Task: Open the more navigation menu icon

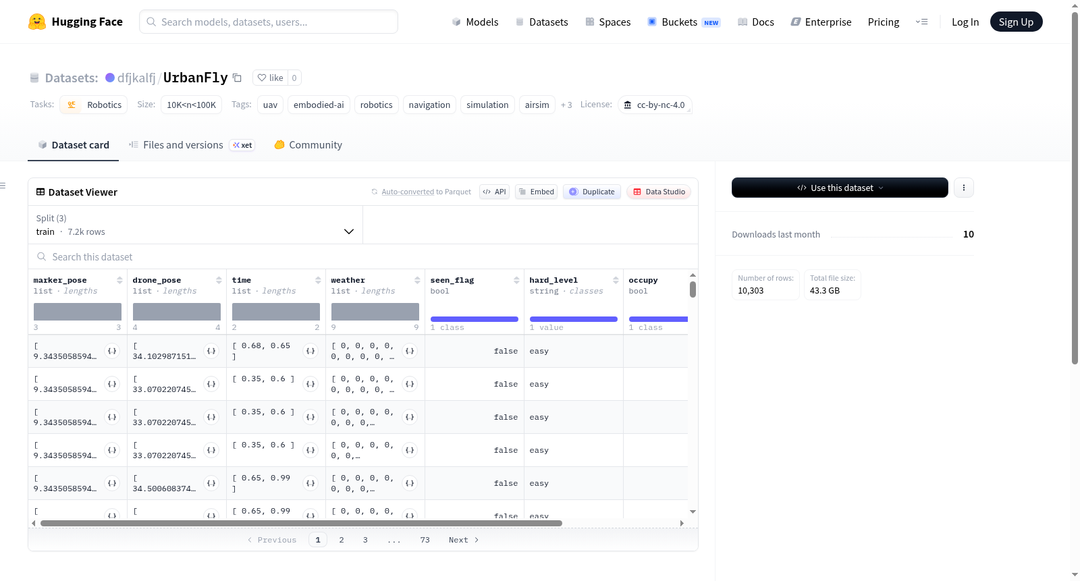Action: click(921, 22)
